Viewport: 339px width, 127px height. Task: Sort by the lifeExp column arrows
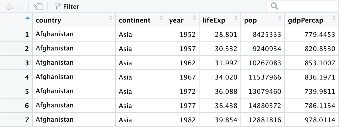tap(236, 18)
